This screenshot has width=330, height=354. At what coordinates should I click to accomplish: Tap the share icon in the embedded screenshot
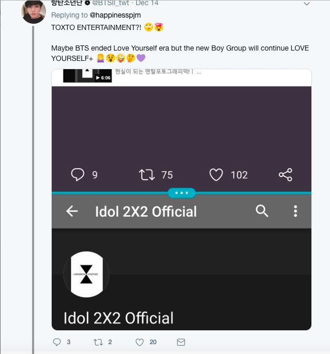pos(286,175)
